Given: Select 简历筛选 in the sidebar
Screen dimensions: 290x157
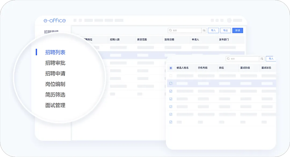Looking at the screenshot, I should point(55,95).
